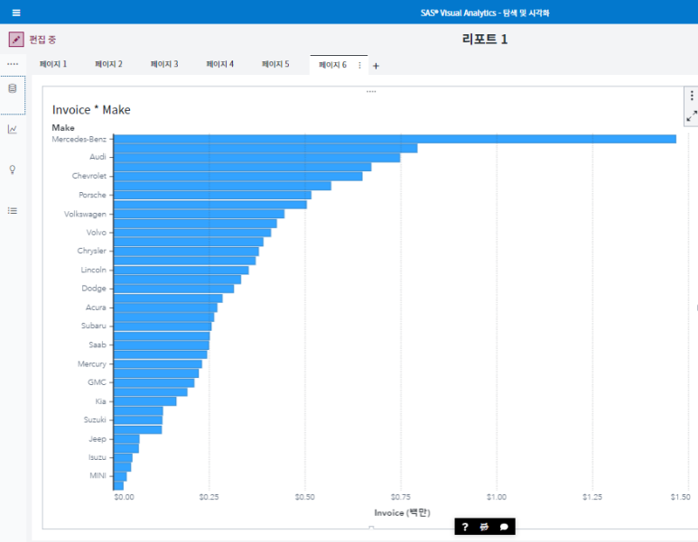
Task: Maximize the bar chart object
Action: (692, 116)
